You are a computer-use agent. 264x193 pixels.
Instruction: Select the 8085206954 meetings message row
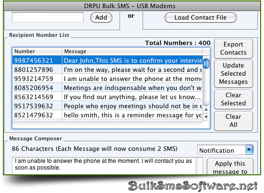pyautogui.click(x=108, y=88)
